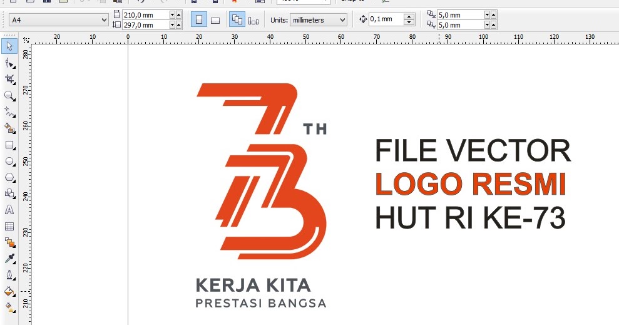This screenshot has width=619, height=325.
Task: Select the 'PRESTASI BANGSA' text object
Action: [x=261, y=303]
